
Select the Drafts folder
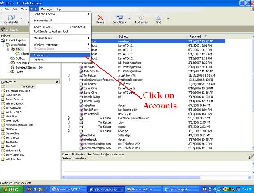19,72
